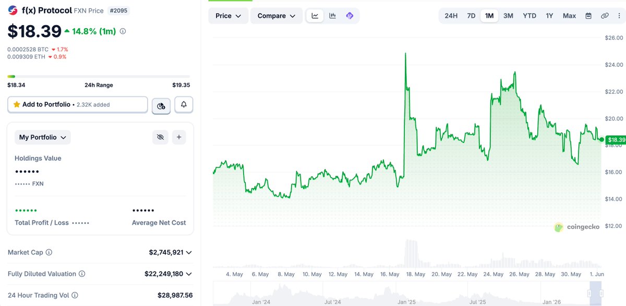This screenshot has height=306, width=626.
Task: Click the bell alert icon button
Action: (x=184, y=105)
